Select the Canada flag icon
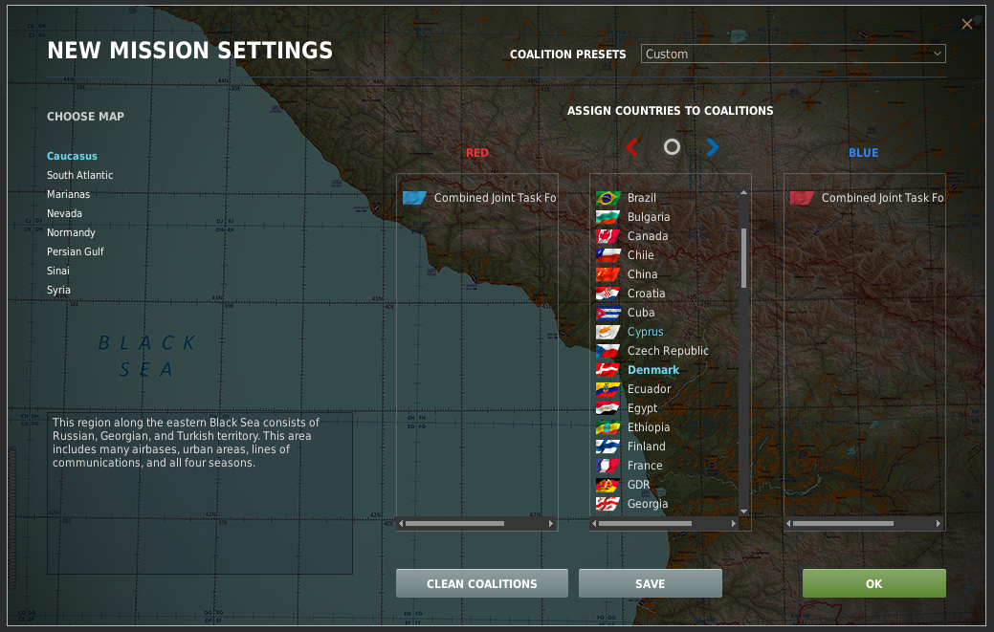The image size is (994, 632). (x=607, y=236)
